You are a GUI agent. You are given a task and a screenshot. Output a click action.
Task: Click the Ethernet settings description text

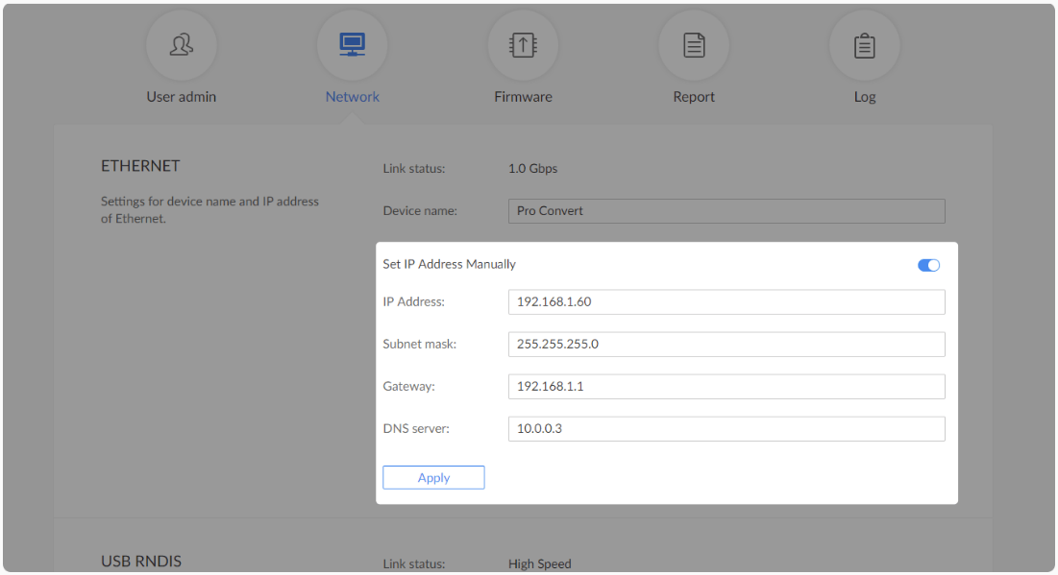(209, 209)
